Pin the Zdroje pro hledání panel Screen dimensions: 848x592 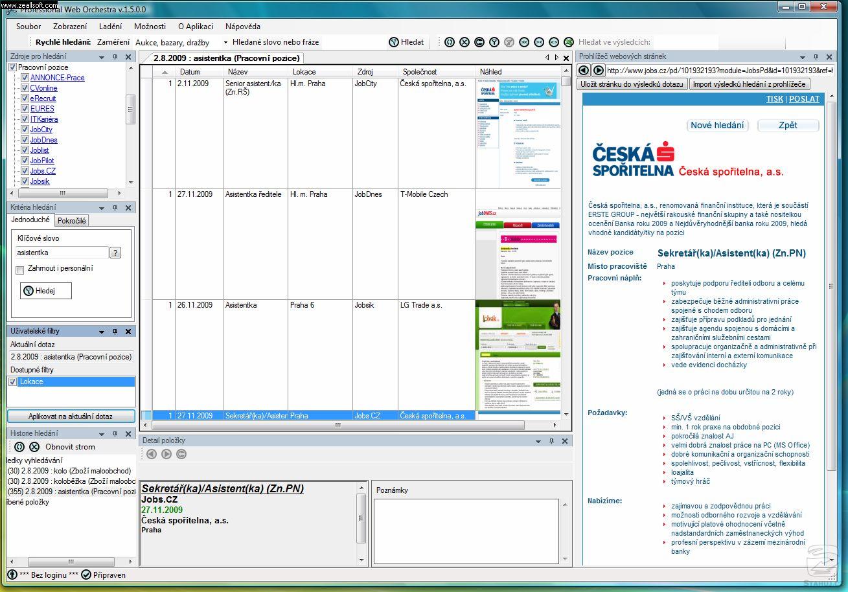pyautogui.click(x=115, y=57)
